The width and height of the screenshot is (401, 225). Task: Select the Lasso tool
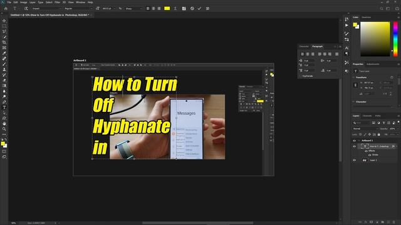(x=4, y=31)
